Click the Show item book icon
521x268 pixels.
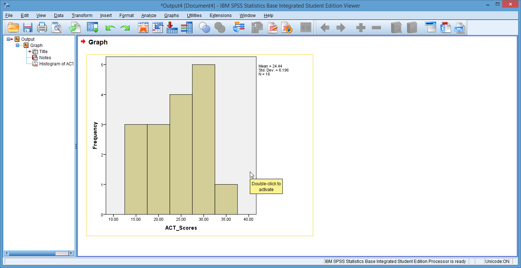click(x=396, y=27)
